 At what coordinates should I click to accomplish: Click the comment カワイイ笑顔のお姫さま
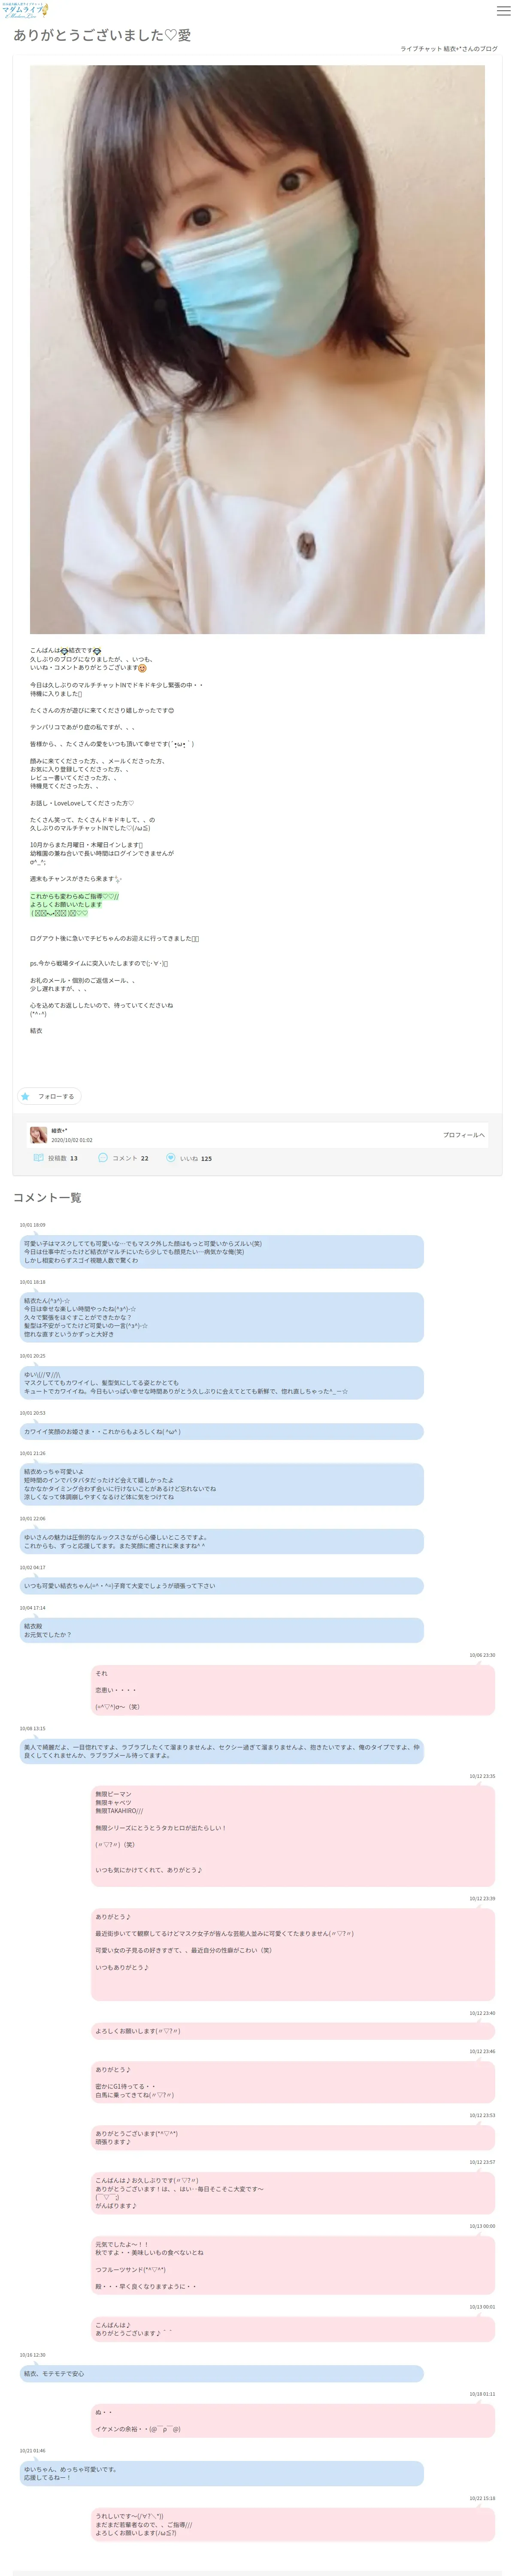[x=221, y=1432]
